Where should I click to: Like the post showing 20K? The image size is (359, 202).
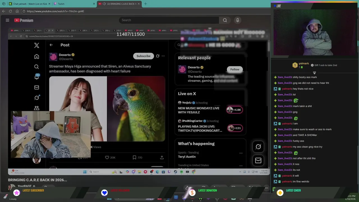tap(110, 158)
